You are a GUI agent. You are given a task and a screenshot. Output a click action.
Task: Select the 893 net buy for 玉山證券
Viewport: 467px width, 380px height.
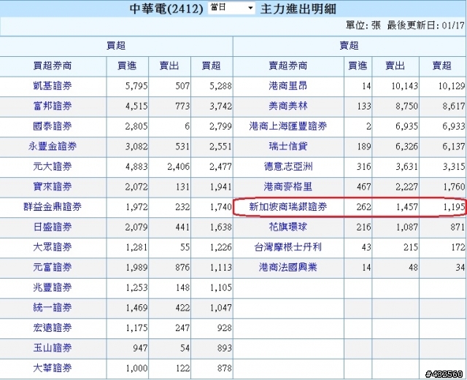pyautogui.click(x=224, y=348)
